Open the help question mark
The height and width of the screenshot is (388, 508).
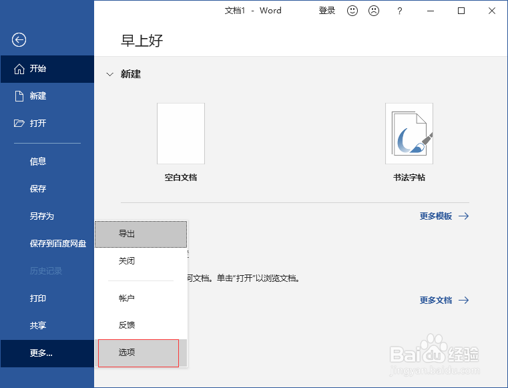click(x=399, y=11)
